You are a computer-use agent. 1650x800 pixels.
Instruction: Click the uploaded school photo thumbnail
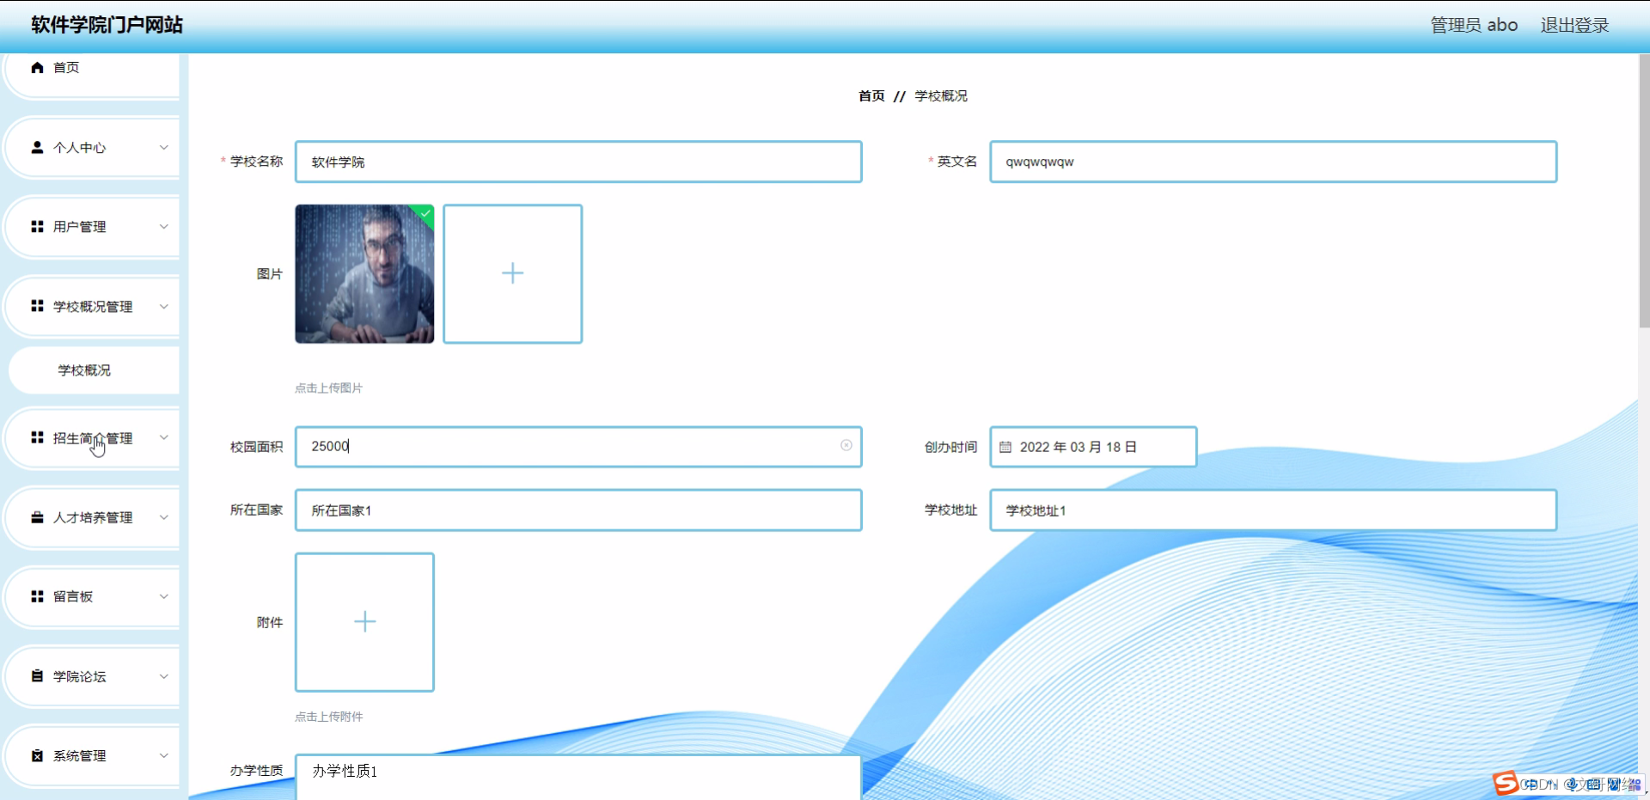364,273
